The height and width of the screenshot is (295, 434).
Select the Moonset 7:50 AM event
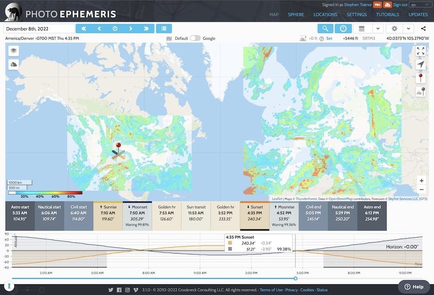(137, 216)
